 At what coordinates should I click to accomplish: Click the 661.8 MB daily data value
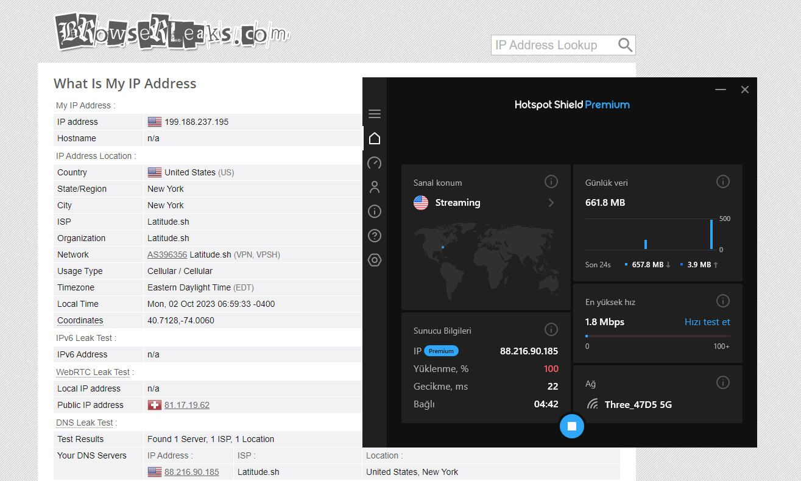[605, 203]
